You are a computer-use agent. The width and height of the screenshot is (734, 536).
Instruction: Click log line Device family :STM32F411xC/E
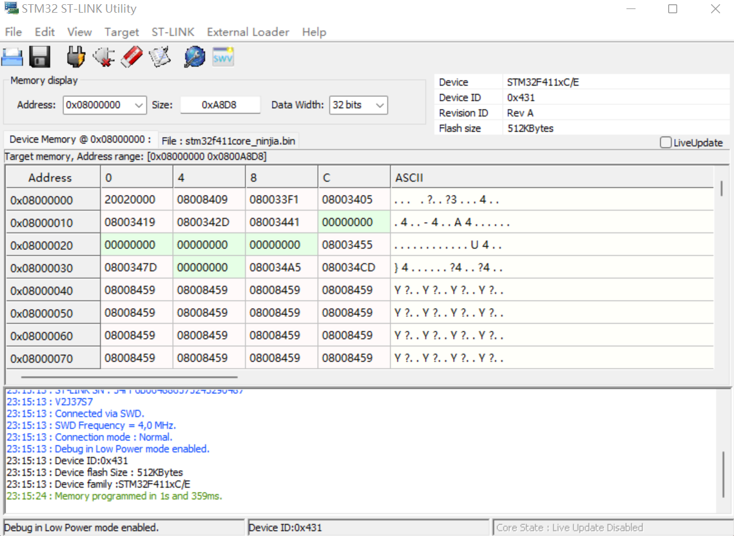(98, 484)
